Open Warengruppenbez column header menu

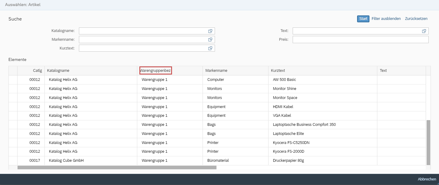[155, 71]
